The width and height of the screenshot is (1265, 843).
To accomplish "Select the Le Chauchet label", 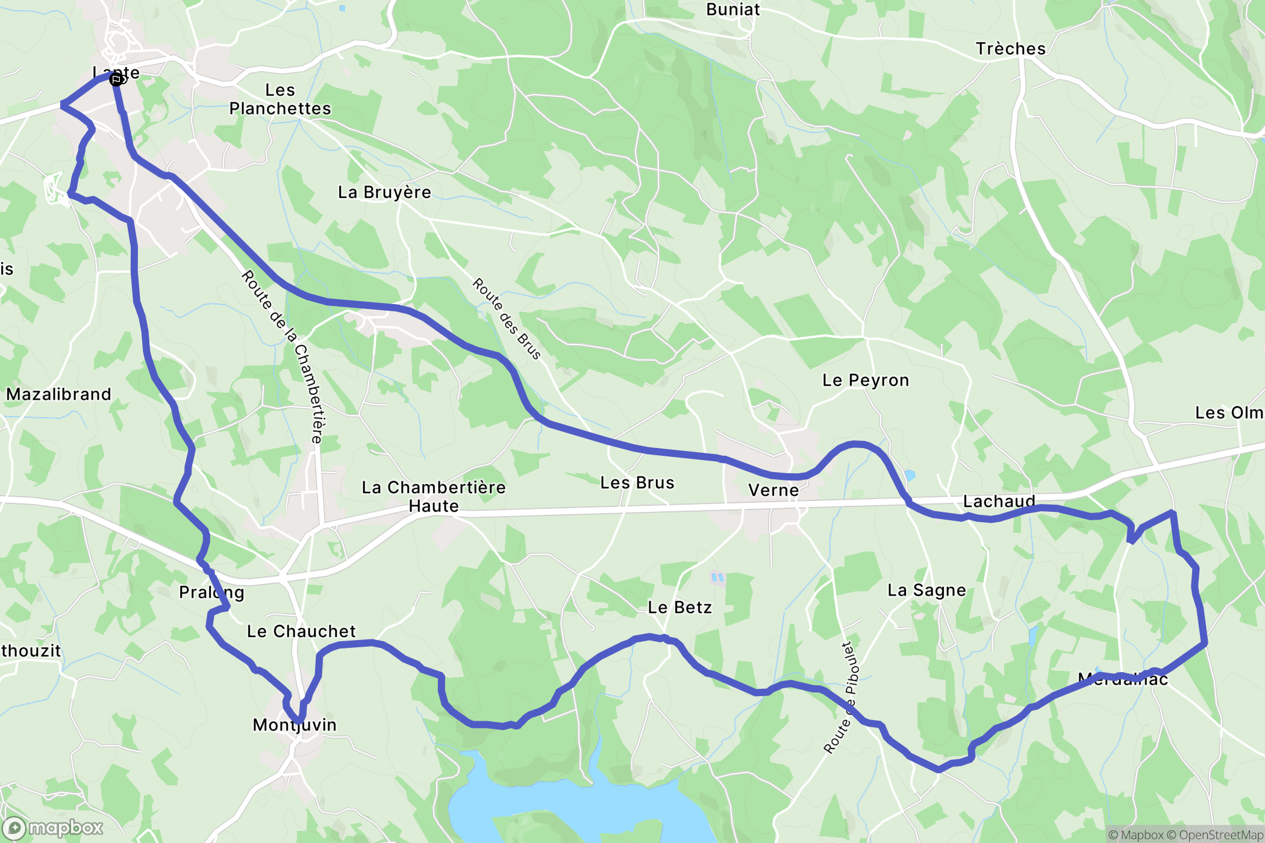I will [x=301, y=631].
